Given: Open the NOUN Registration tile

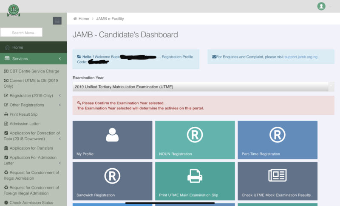Looking at the screenshot, I should click(195, 140).
